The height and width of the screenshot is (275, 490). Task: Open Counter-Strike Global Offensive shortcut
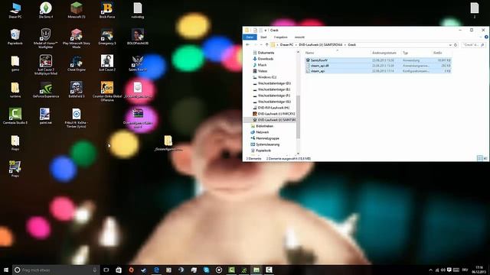(x=107, y=92)
